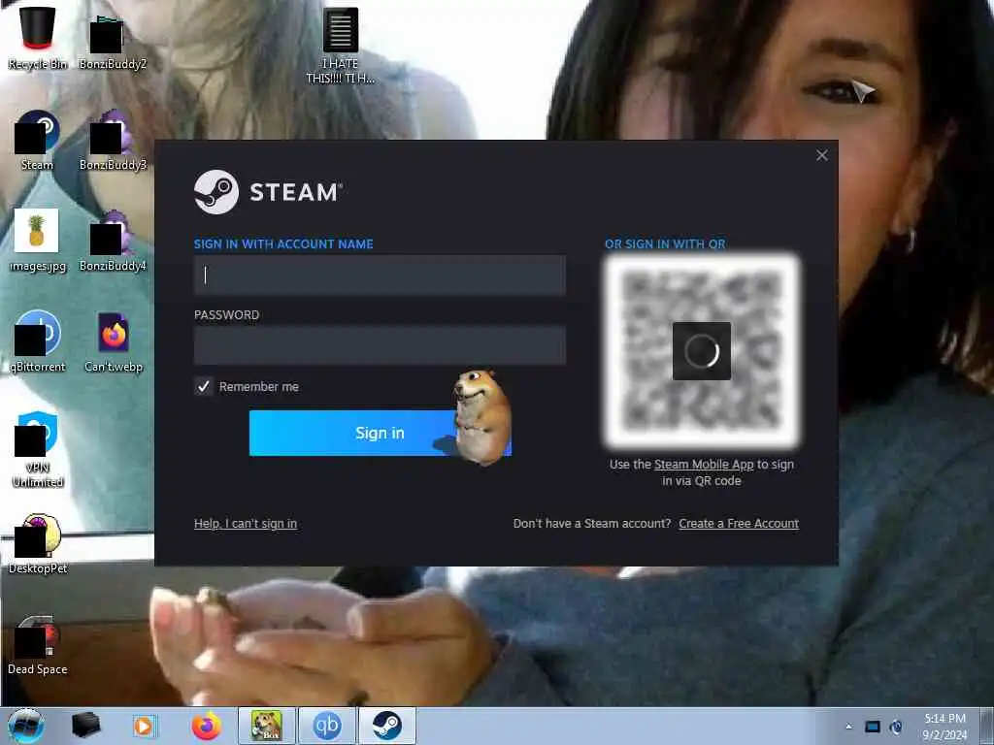Click the Steam logo in the login window

pyautogui.click(x=216, y=192)
